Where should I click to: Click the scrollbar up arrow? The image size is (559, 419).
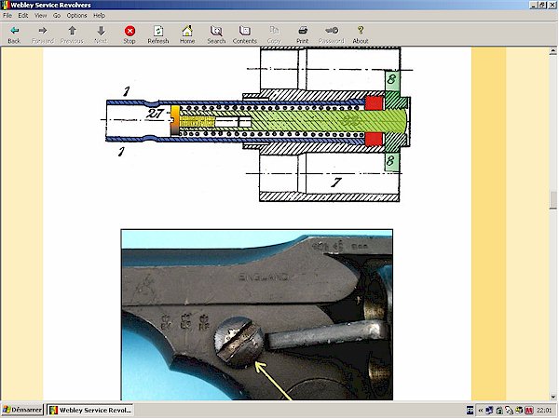[552, 51]
